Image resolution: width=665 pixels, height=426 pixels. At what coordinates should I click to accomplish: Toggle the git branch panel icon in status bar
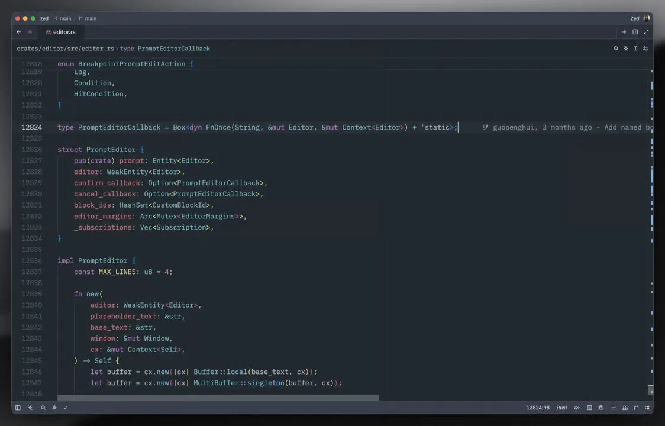(636, 408)
